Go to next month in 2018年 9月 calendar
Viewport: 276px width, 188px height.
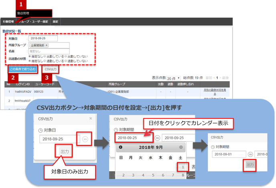point(181,147)
